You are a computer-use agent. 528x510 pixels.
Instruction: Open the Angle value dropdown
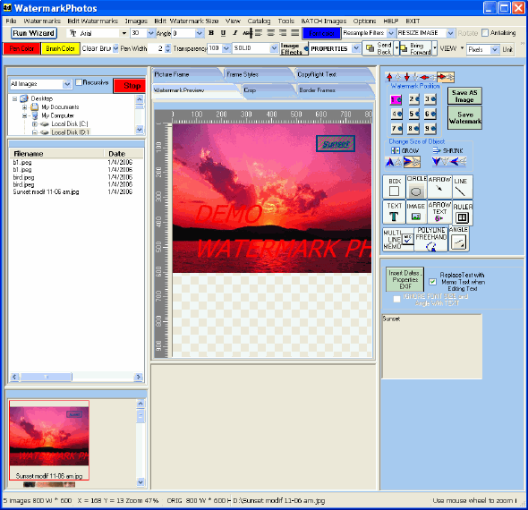coord(200,33)
